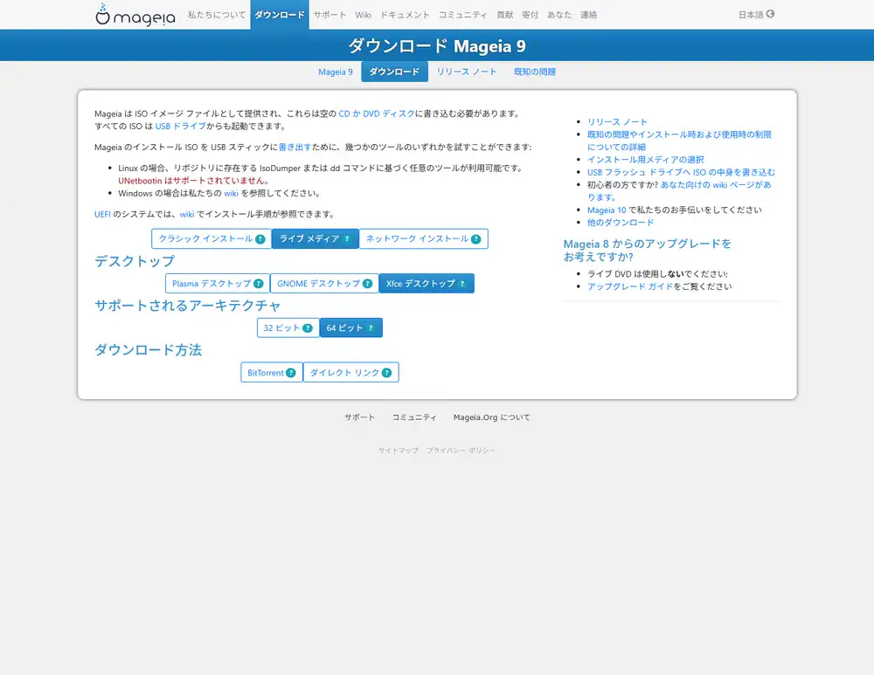Choose GNOME デスクトップ
The width and height of the screenshot is (874, 675).
pos(324,284)
